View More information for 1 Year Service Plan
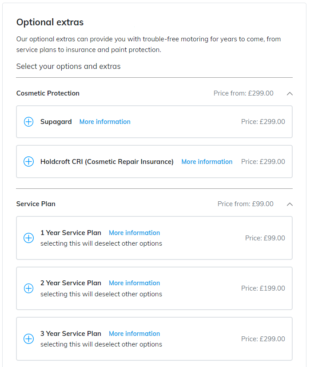 (x=134, y=233)
